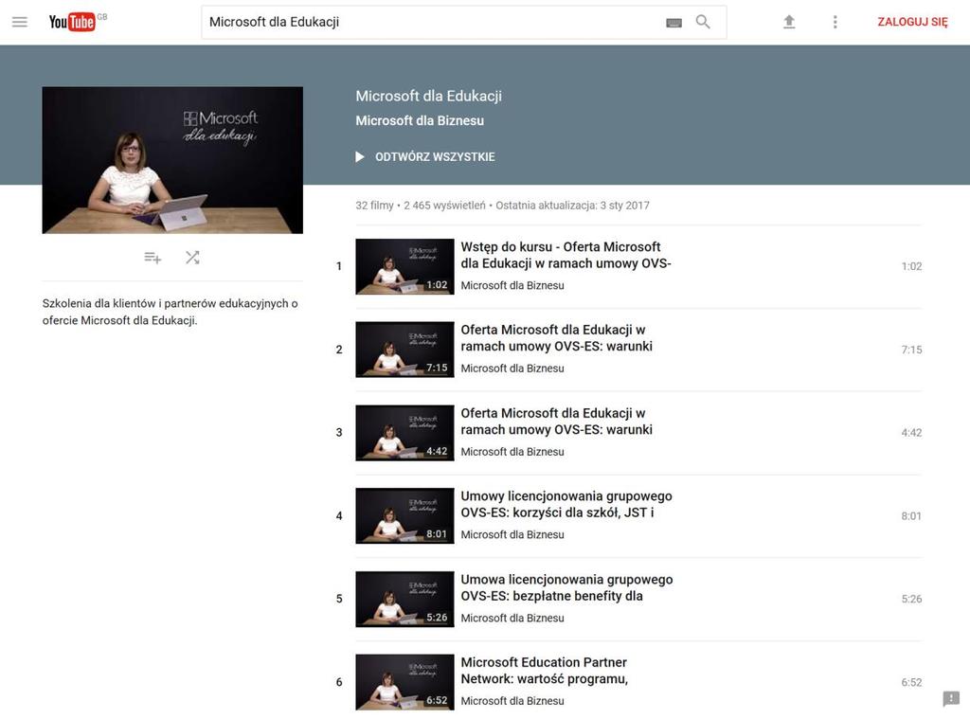Open Microsoft dla Biznesu channel in header
The height and width of the screenshot is (719, 970).
420,120
